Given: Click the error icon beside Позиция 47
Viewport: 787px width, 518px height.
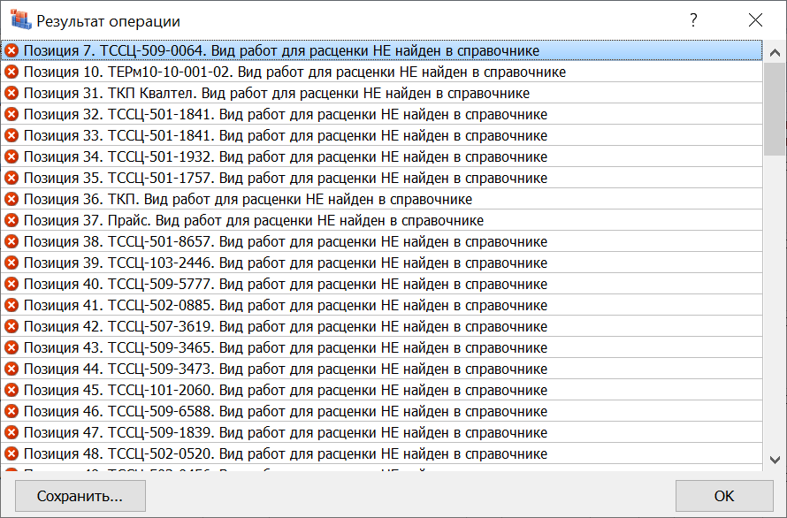Looking at the screenshot, I should pyautogui.click(x=11, y=432).
